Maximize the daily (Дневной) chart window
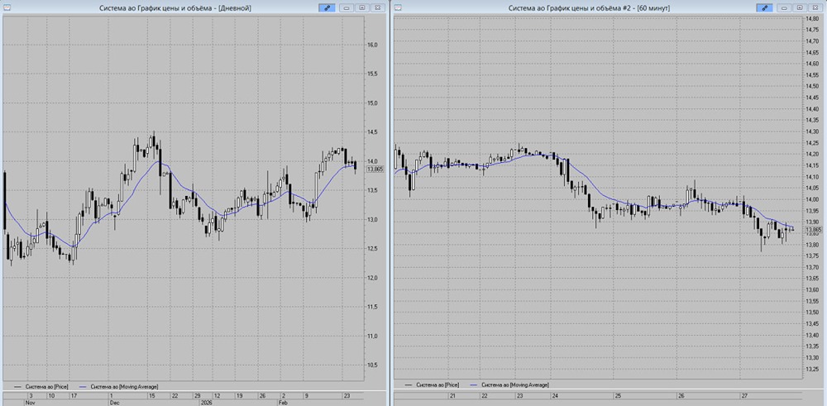The width and height of the screenshot is (827, 406). click(362, 8)
